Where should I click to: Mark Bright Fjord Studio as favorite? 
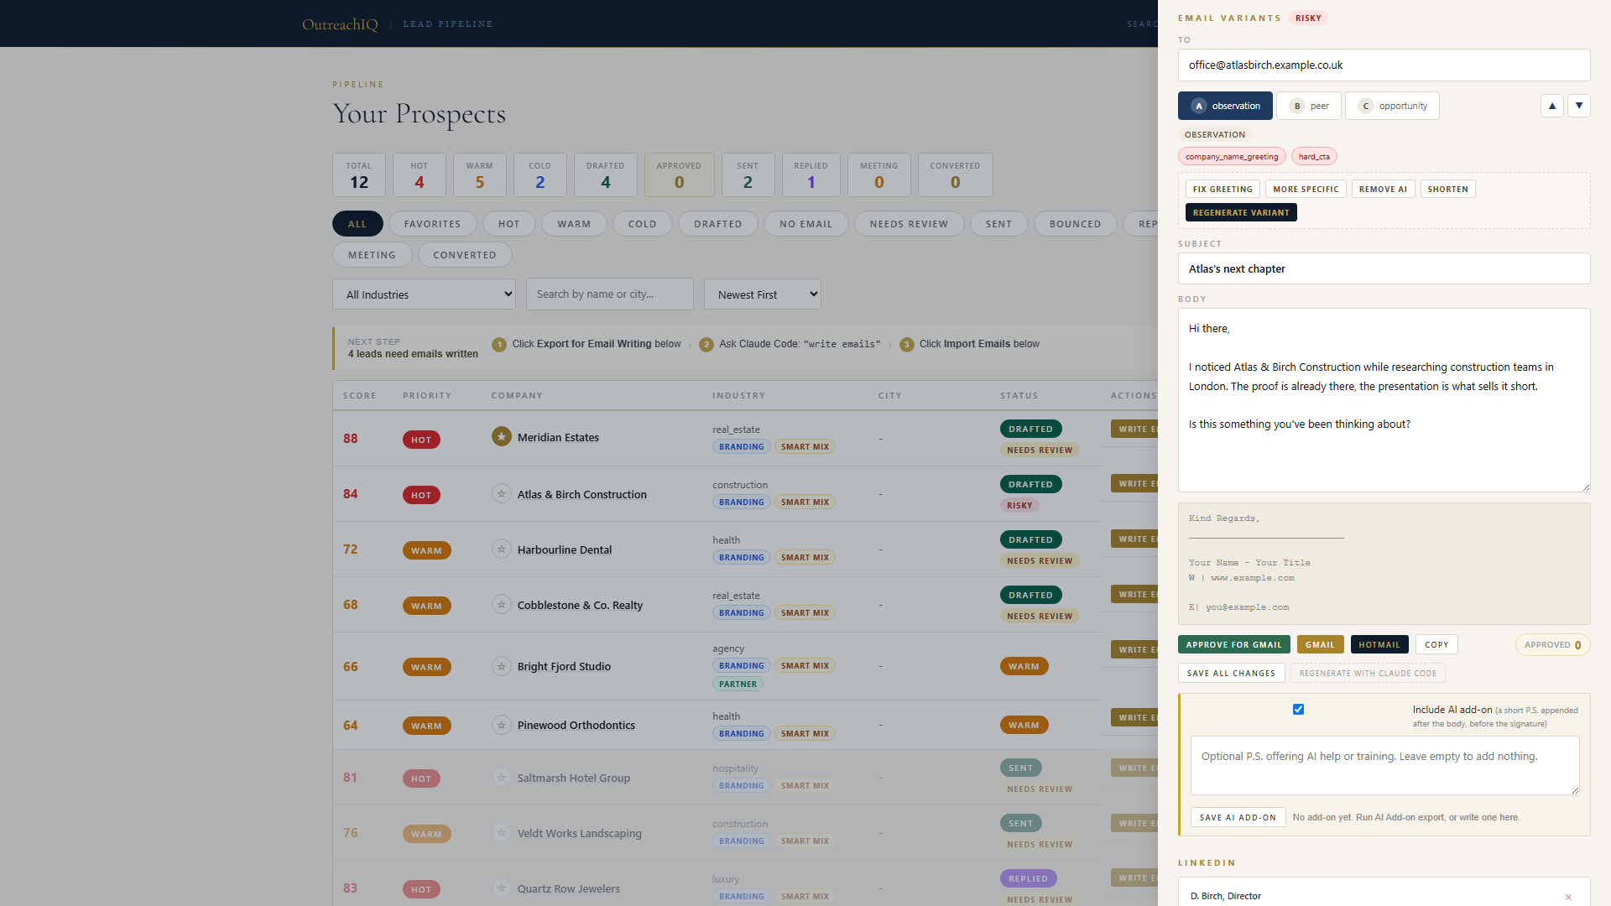tap(501, 666)
